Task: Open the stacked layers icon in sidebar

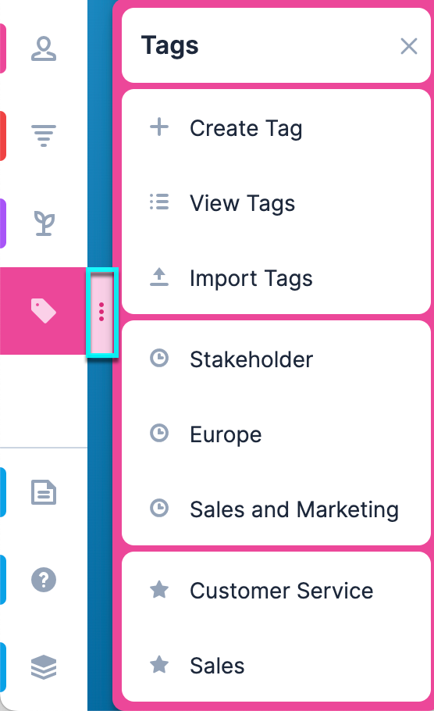Action: 44,667
